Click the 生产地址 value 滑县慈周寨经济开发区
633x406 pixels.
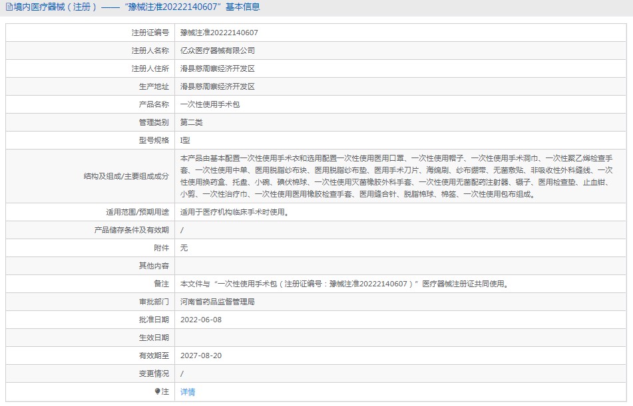(218, 86)
